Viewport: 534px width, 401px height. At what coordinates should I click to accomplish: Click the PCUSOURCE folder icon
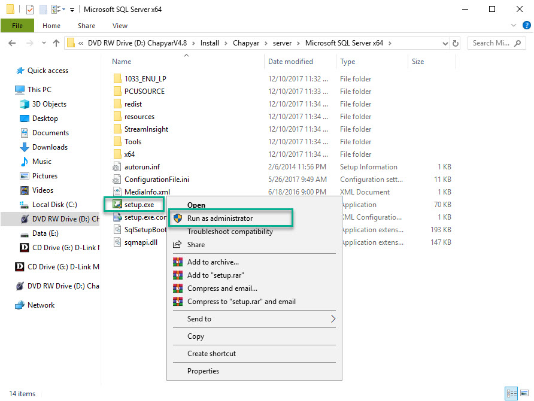117,92
